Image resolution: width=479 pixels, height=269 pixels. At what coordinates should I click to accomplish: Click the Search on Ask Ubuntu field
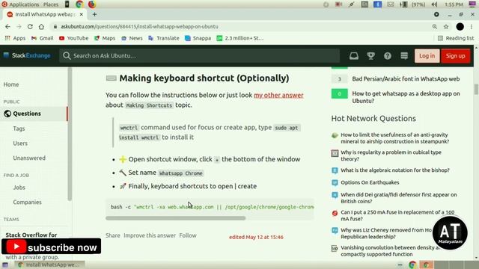coord(200,56)
